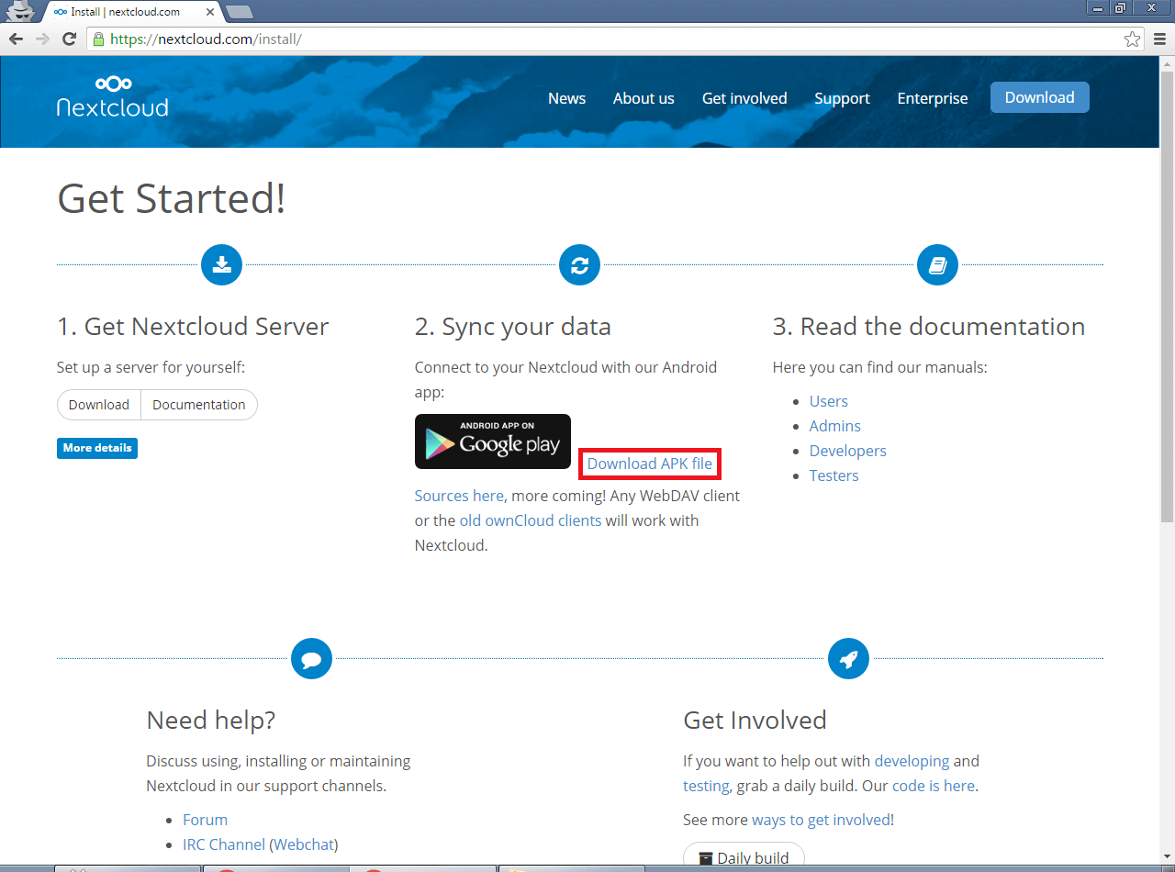The width and height of the screenshot is (1175, 872).
Task: Open a new tab next to Install tab
Action: pos(240,12)
